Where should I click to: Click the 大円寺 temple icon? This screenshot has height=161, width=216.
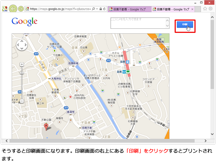tap(106, 75)
